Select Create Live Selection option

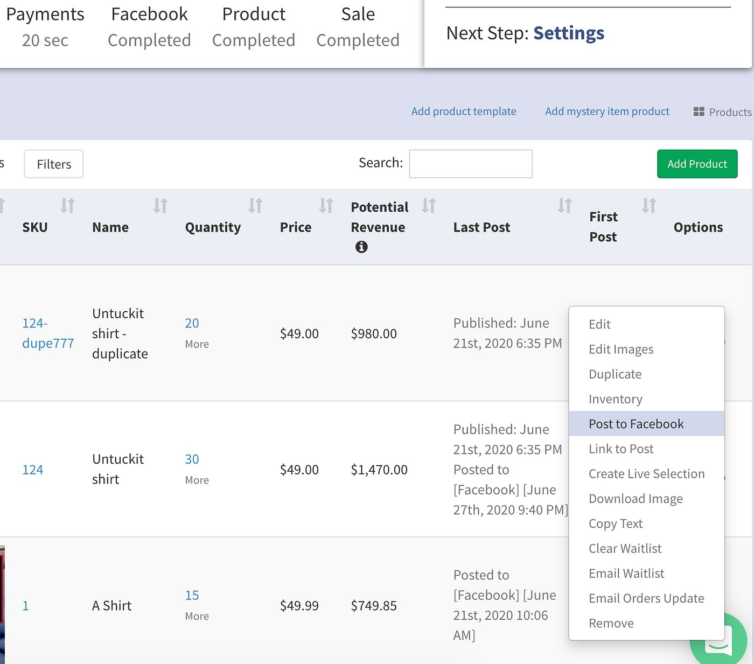pos(647,473)
